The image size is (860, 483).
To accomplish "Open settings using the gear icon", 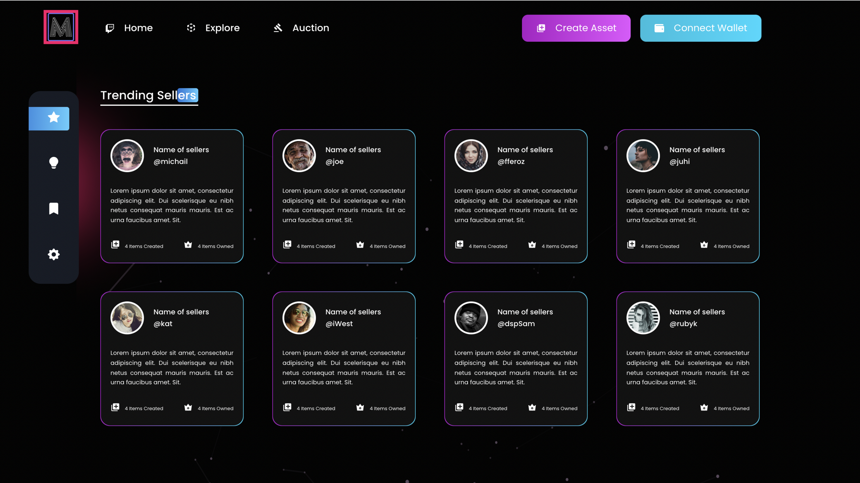I will [53, 254].
